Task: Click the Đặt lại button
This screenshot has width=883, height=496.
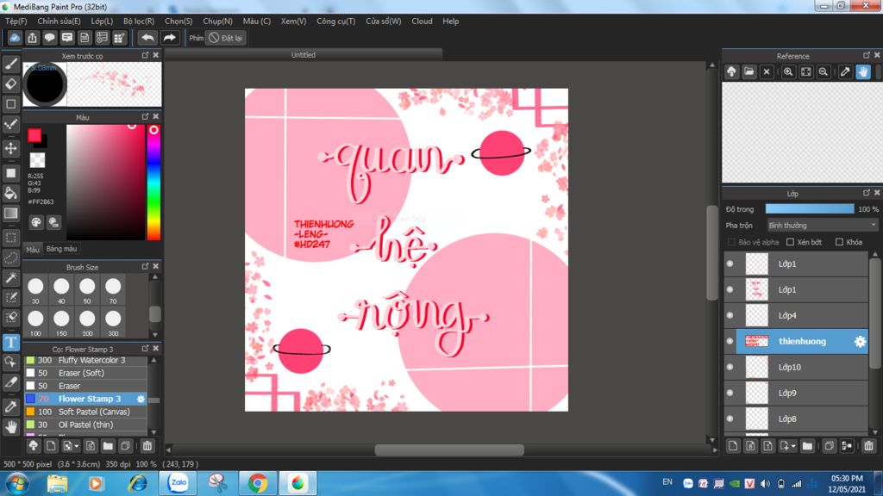Action: click(225, 38)
